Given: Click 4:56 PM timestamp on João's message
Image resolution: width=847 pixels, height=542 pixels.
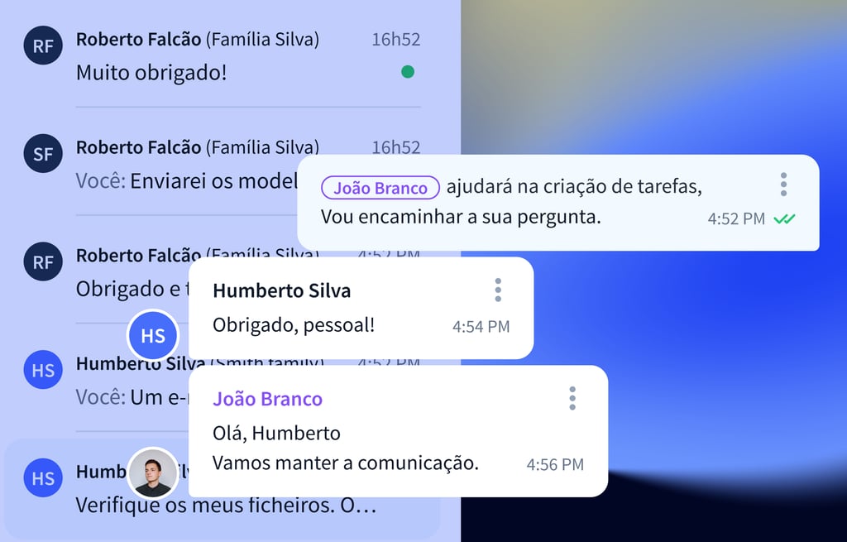Looking at the screenshot, I should [555, 465].
